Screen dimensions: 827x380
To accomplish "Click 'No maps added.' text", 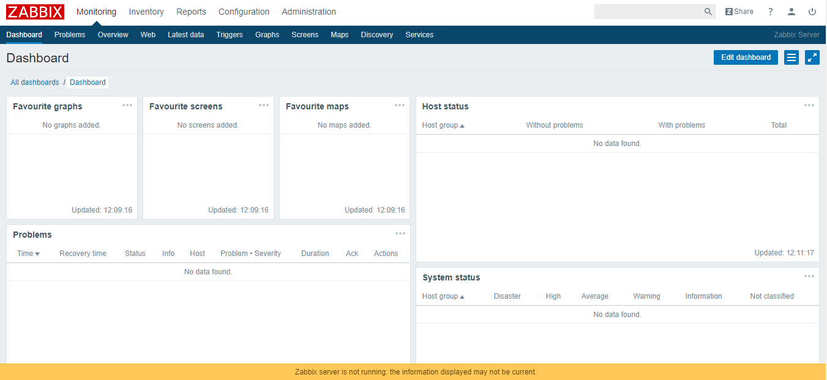I will 345,125.
